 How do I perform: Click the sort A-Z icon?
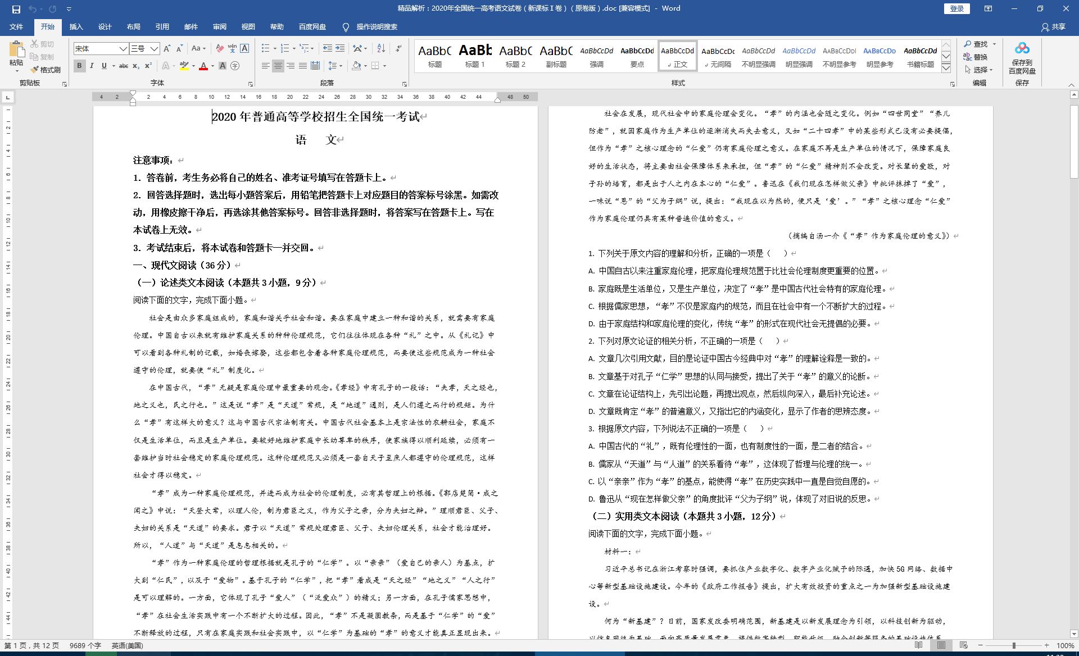pyautogui.click(x=381, y=49)
